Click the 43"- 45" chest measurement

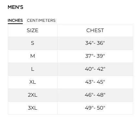[95, 82]
